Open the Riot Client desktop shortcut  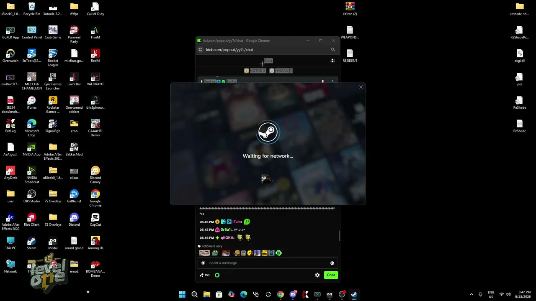(x=32, y=219)
